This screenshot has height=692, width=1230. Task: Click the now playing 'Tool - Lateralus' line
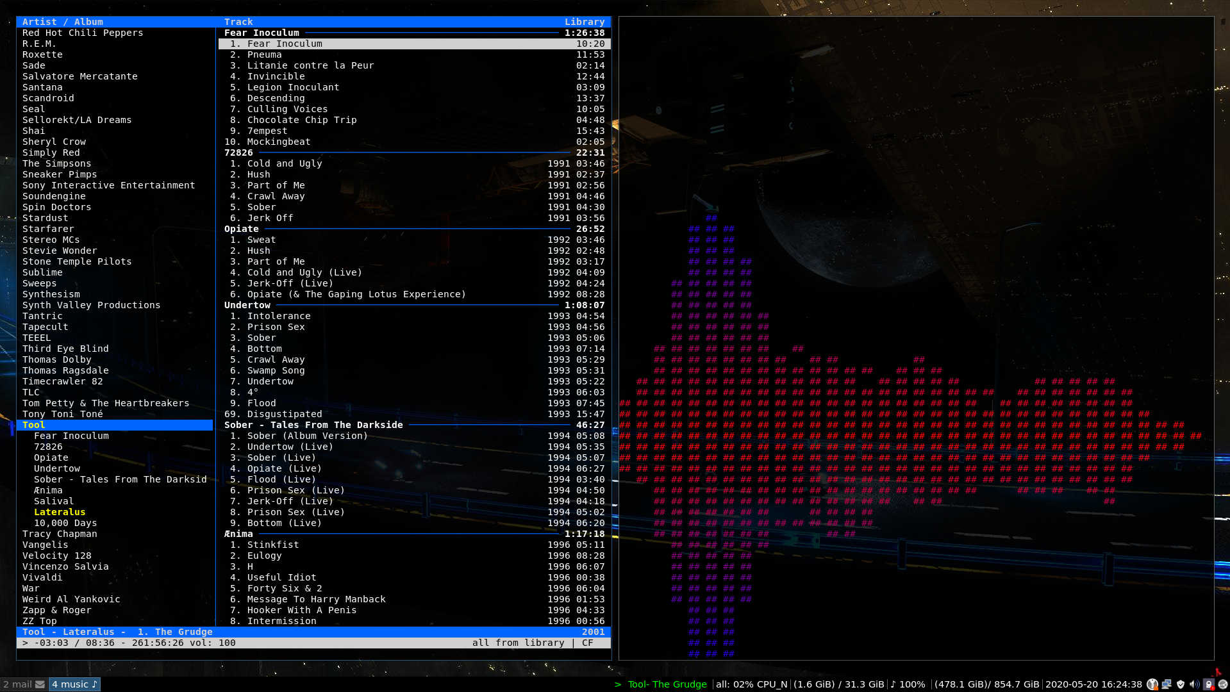click(x=313, y=632)
